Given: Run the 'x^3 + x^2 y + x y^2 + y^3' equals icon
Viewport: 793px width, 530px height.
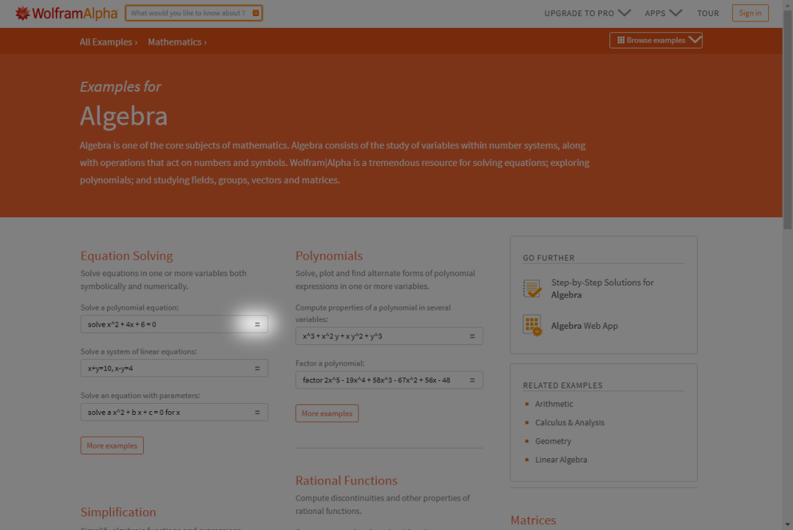Looking at the screenshot, I should (472, 335).
